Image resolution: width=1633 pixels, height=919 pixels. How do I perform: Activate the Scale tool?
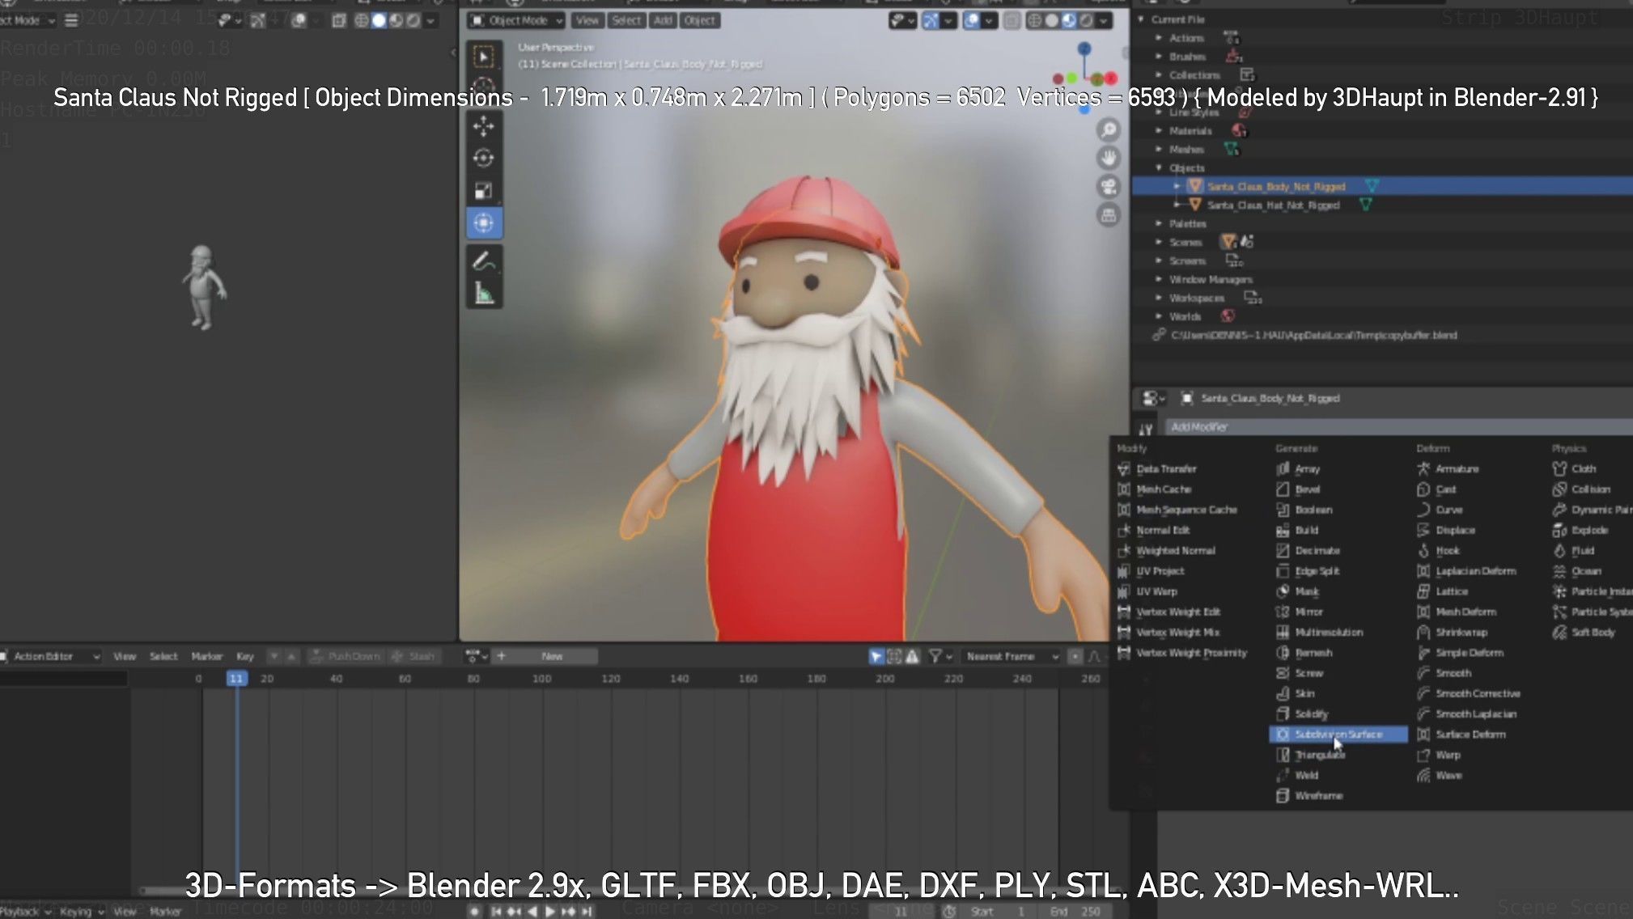484,191
